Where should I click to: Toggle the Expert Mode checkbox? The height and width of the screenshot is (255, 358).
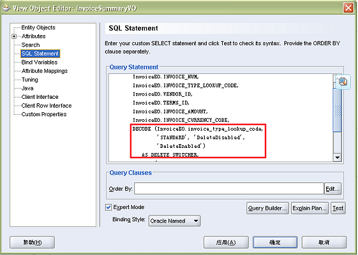pyautogui.click(x=108, y=207)
